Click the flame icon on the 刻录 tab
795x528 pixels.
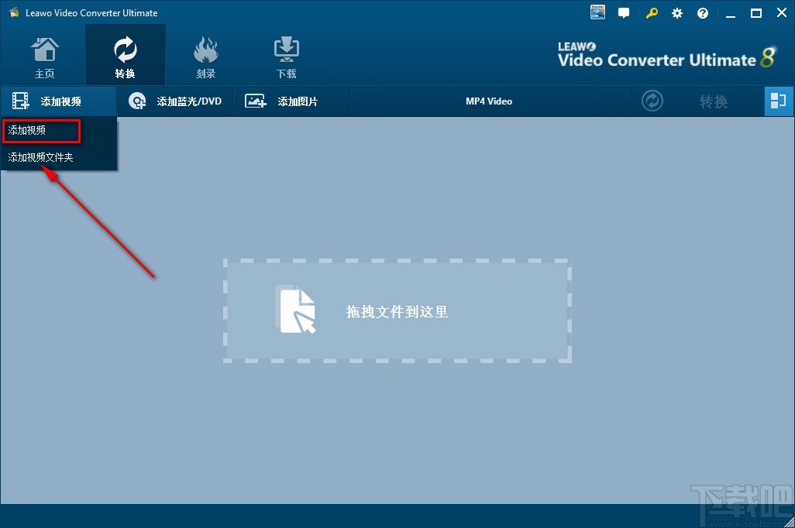tap(205, 48)
